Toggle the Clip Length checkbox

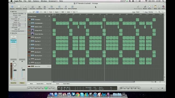tap(19, 27)
